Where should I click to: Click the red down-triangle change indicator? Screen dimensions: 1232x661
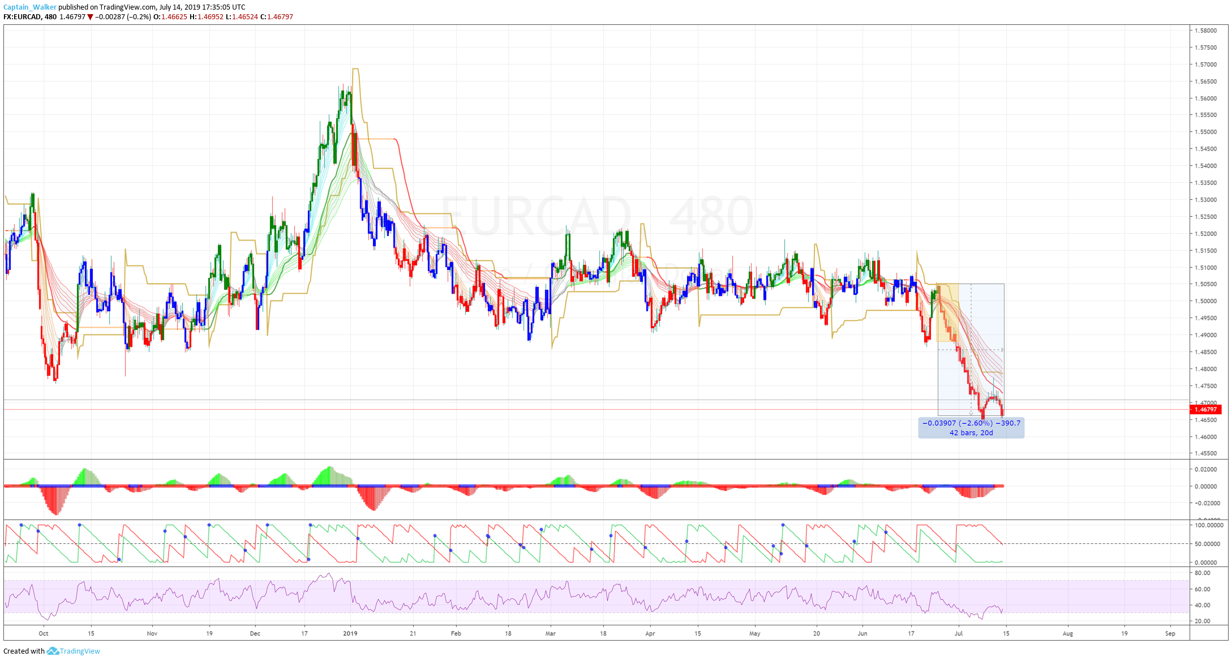click(x=90, y=17)
